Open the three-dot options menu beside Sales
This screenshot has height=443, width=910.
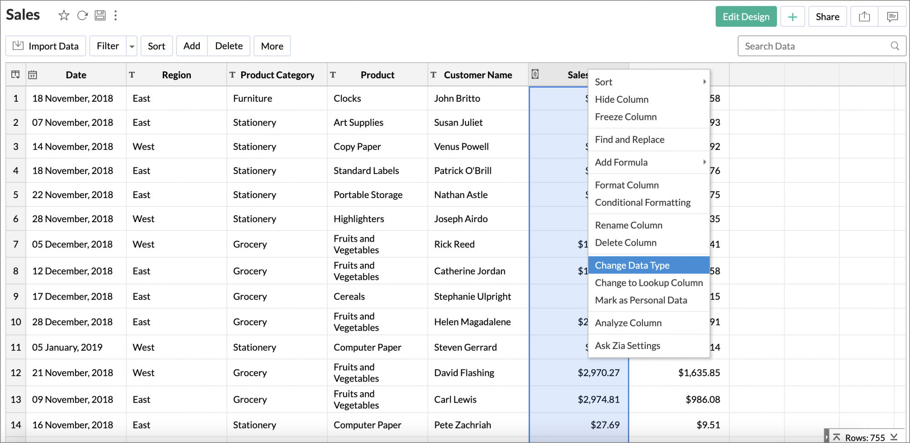[116, 15]
